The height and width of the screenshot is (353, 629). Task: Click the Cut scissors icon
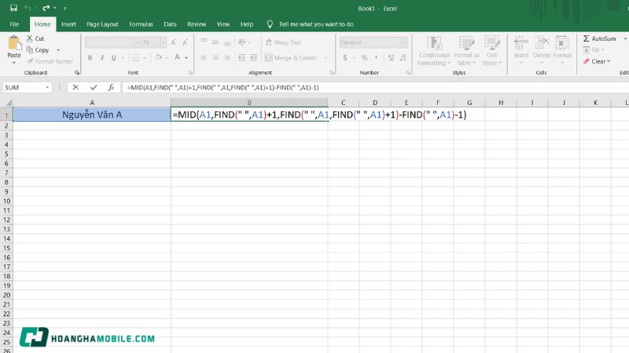click(x=30, y=38)
